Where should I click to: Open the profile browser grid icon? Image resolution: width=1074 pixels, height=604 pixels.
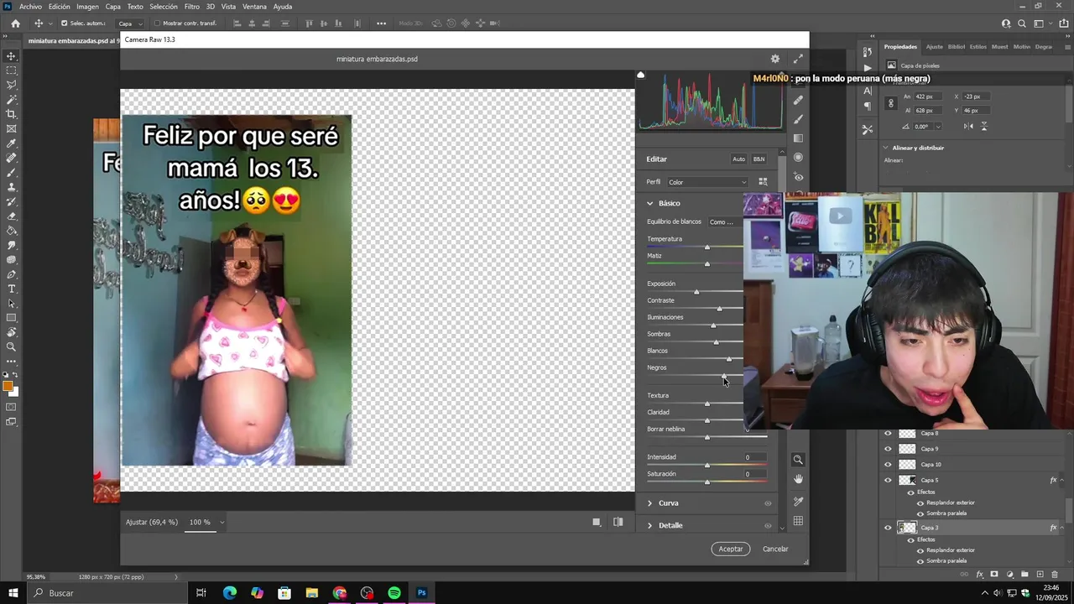tap(763, 182)
